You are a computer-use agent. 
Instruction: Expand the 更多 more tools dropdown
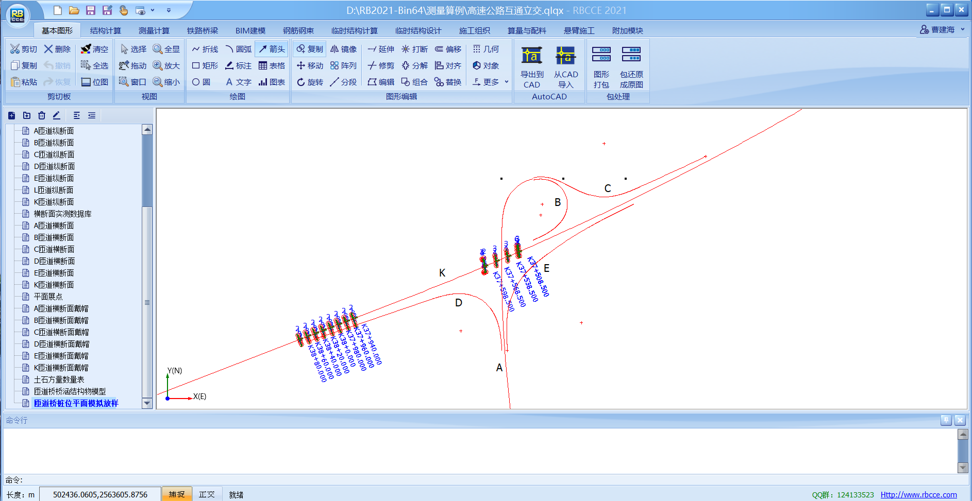click(x=490, y=82)
